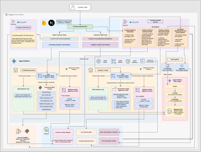Click the MCP icon above Secured FastMCP Server

click(x=27, y=131)
